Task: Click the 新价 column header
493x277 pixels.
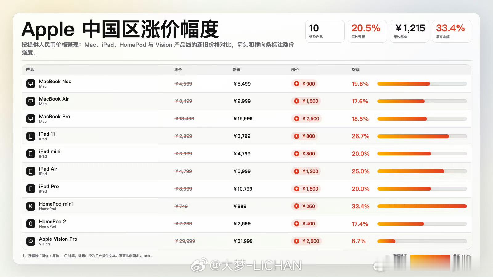Action: click(237, 70)
